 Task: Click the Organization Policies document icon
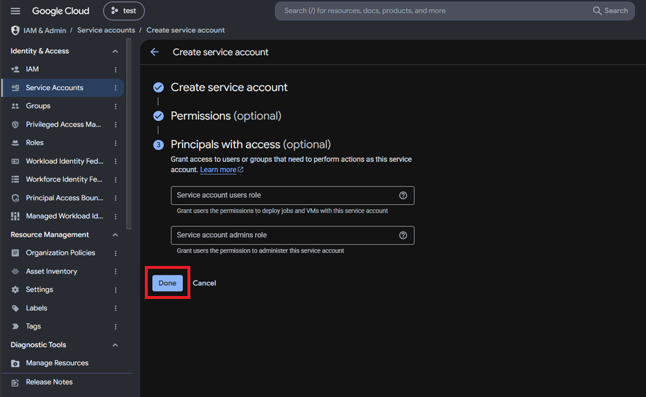click(15, 253)
